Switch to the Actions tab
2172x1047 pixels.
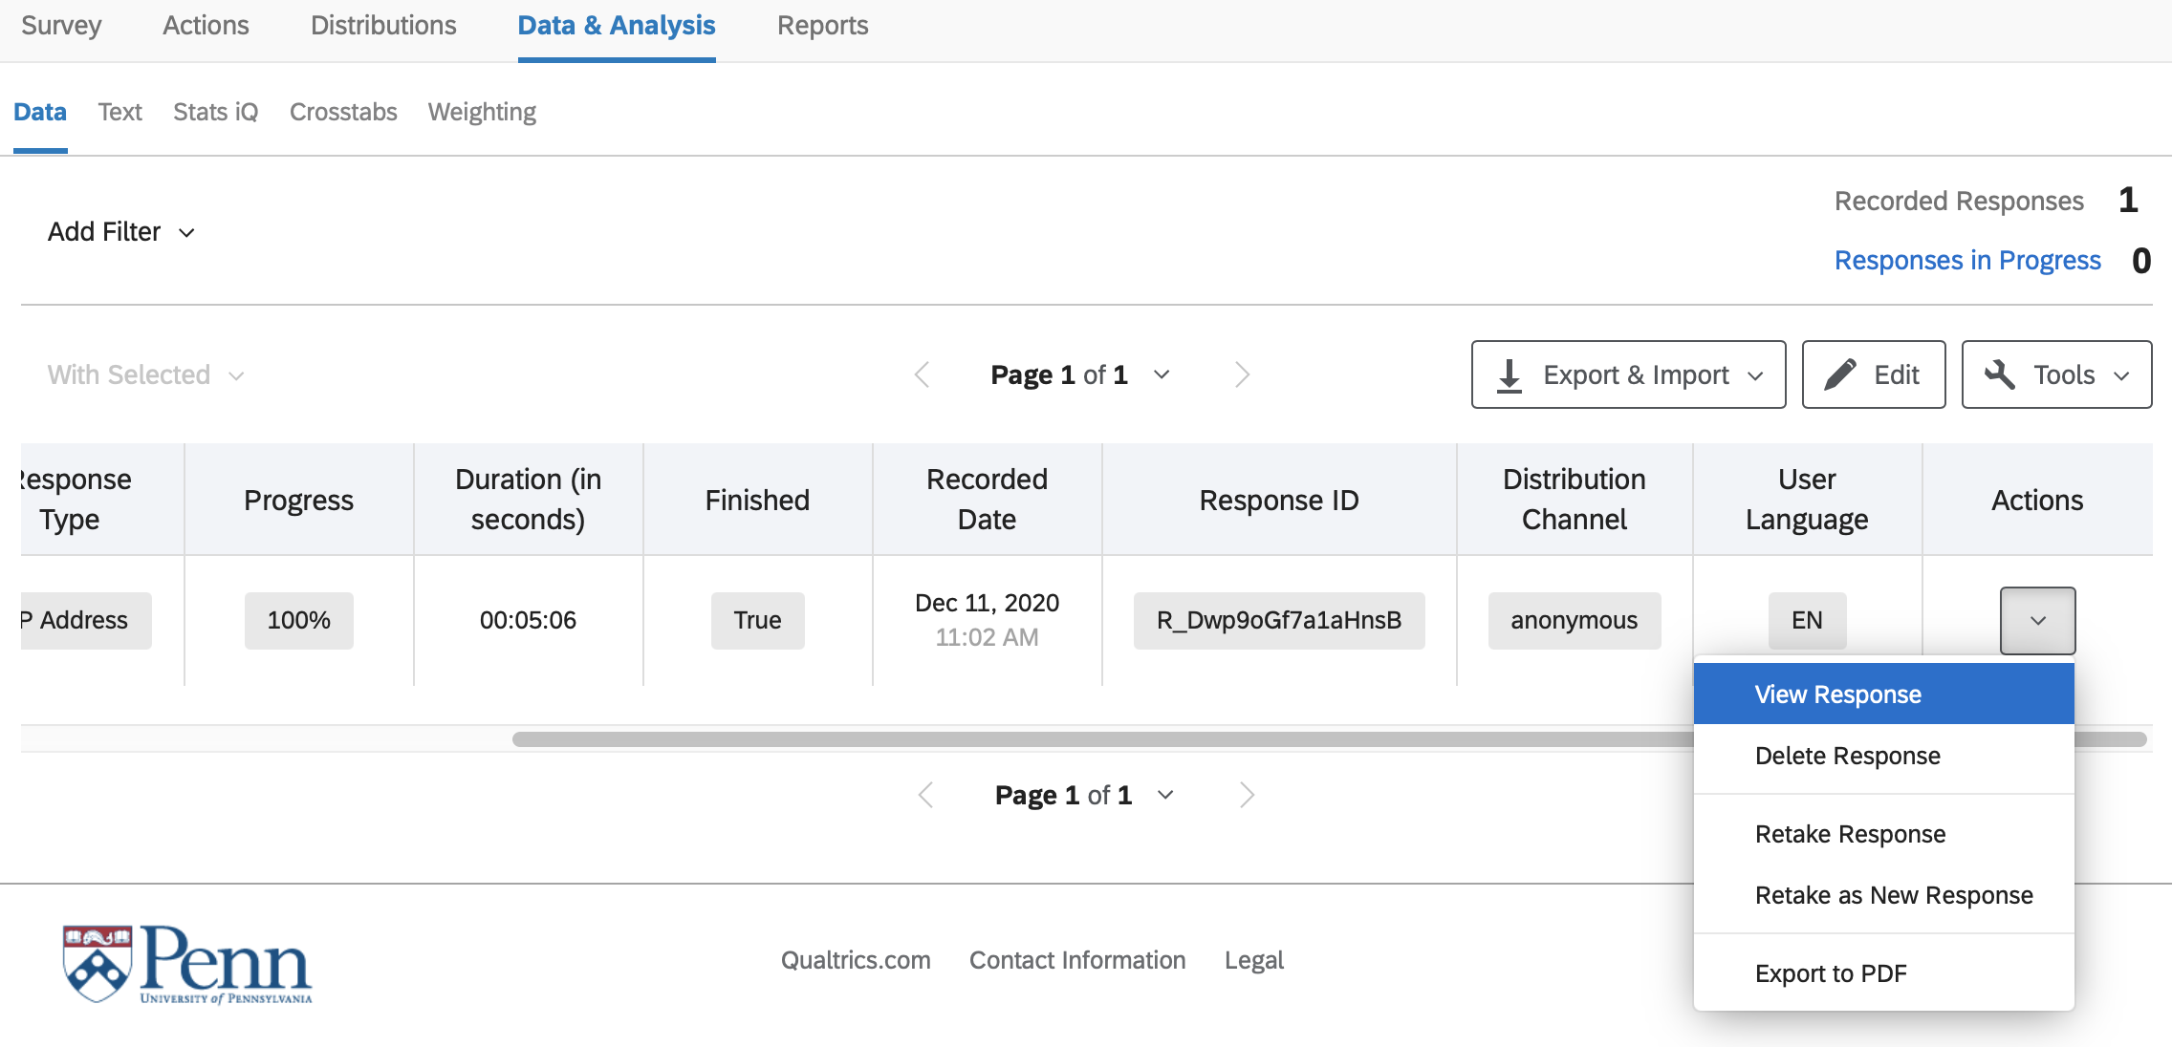206,26
